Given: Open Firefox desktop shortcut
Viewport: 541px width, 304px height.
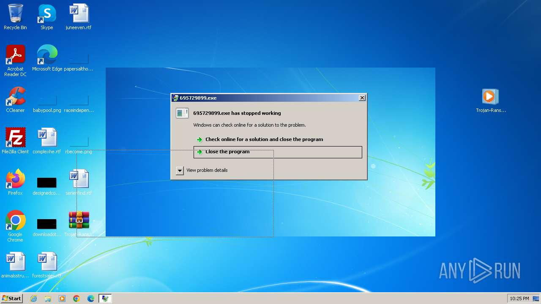Looking at the screenshot, I should coord(15,182).
